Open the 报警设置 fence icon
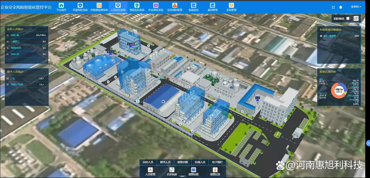The image size is (370, 178). point(193,170)
